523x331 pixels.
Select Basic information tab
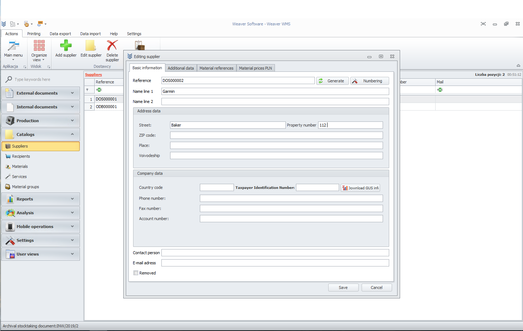[x=147, y=68]
